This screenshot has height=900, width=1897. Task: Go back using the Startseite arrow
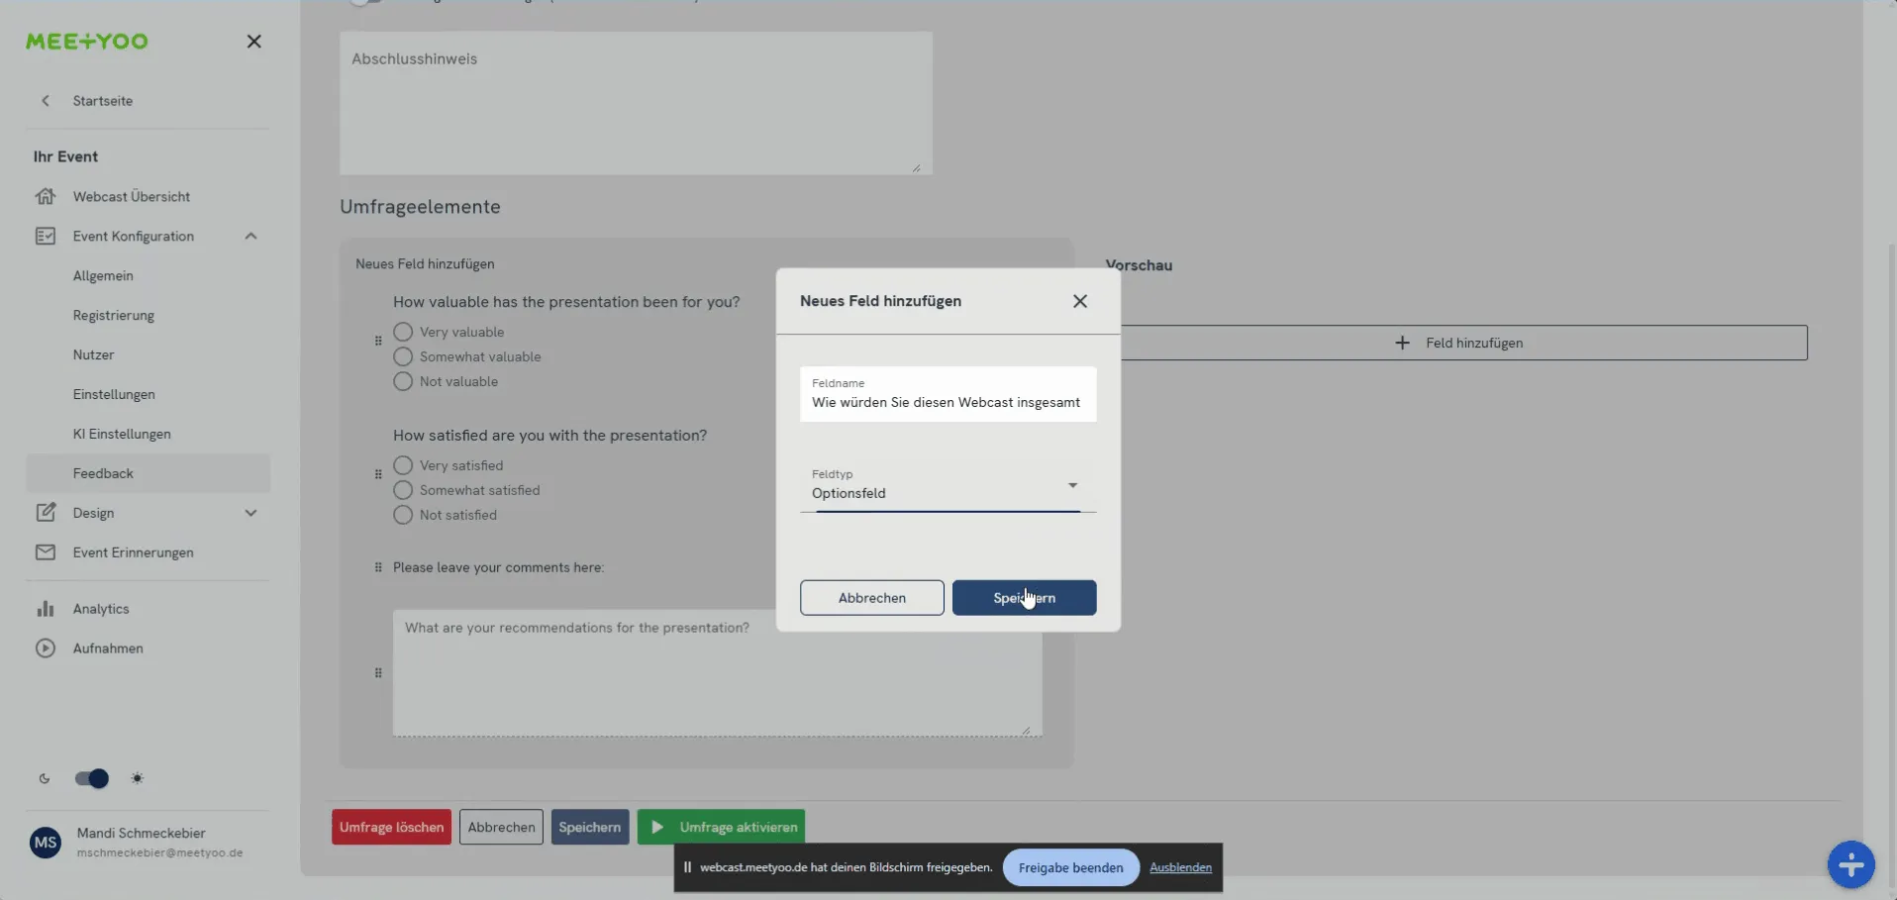(x=46, y=100)
